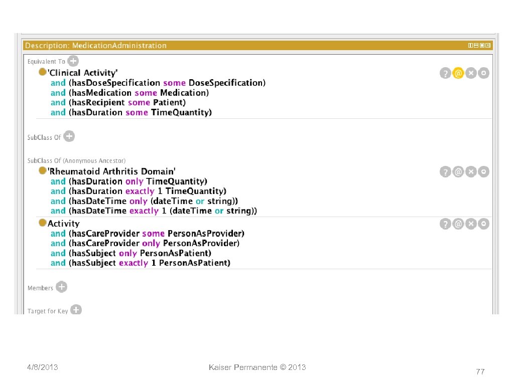
Task: Float the Description view in separate window
Action: [x=482, y=46]
